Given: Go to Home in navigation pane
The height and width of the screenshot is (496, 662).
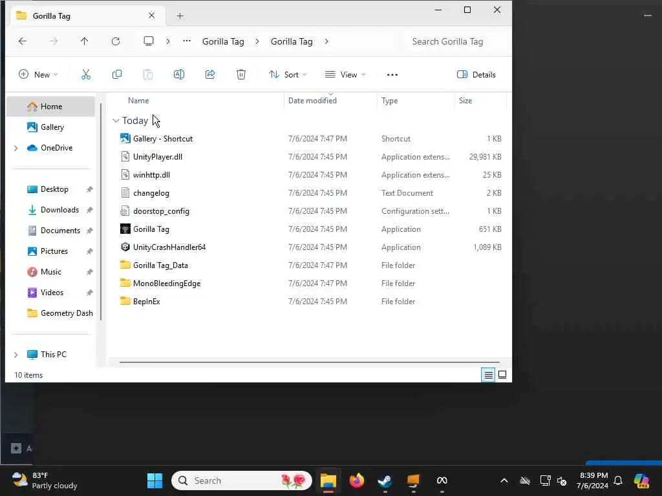Looking at the screenshot, I should point(50,107).
